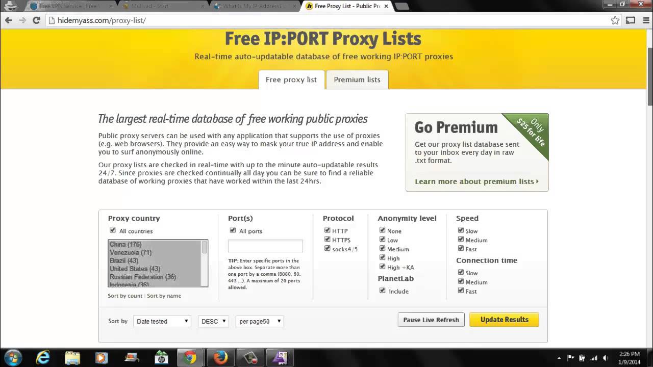Open the Premium lists page tab
The height and width of the screenshot is (367, 653).
tap(357, 80)
